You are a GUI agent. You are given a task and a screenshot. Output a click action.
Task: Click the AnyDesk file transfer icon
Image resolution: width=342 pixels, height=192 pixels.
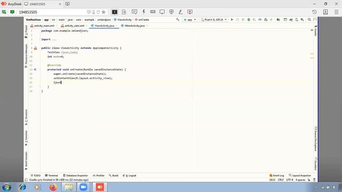[x=124, y=12]
